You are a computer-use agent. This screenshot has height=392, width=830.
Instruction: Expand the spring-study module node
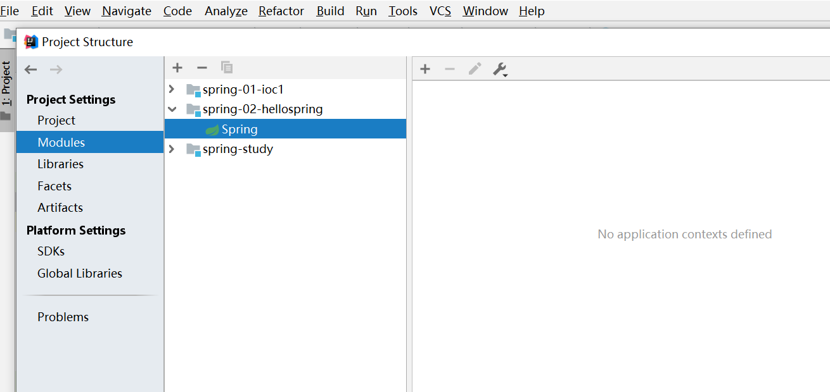point(172,149)
